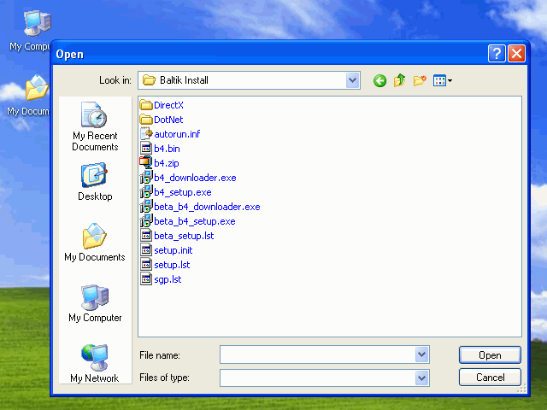Screen dimensions: 547x410
Task: Select file name text beta_setup.lst
Action: point(184,236)
